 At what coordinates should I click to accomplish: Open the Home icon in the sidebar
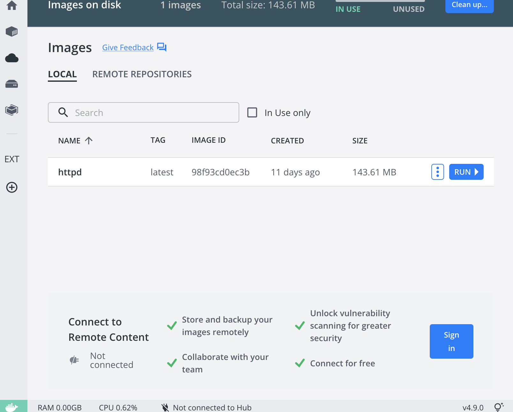(x=12, y=5)
